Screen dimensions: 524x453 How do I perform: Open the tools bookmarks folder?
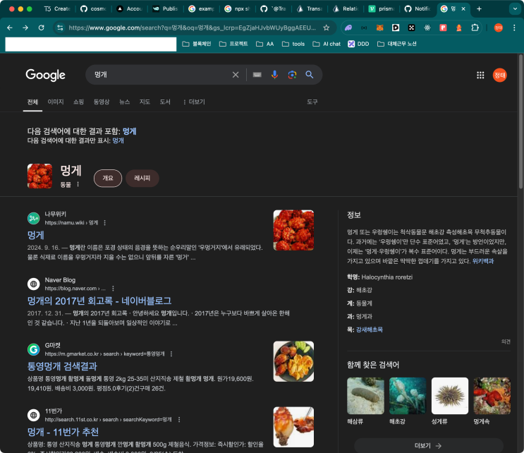[293, 44]
